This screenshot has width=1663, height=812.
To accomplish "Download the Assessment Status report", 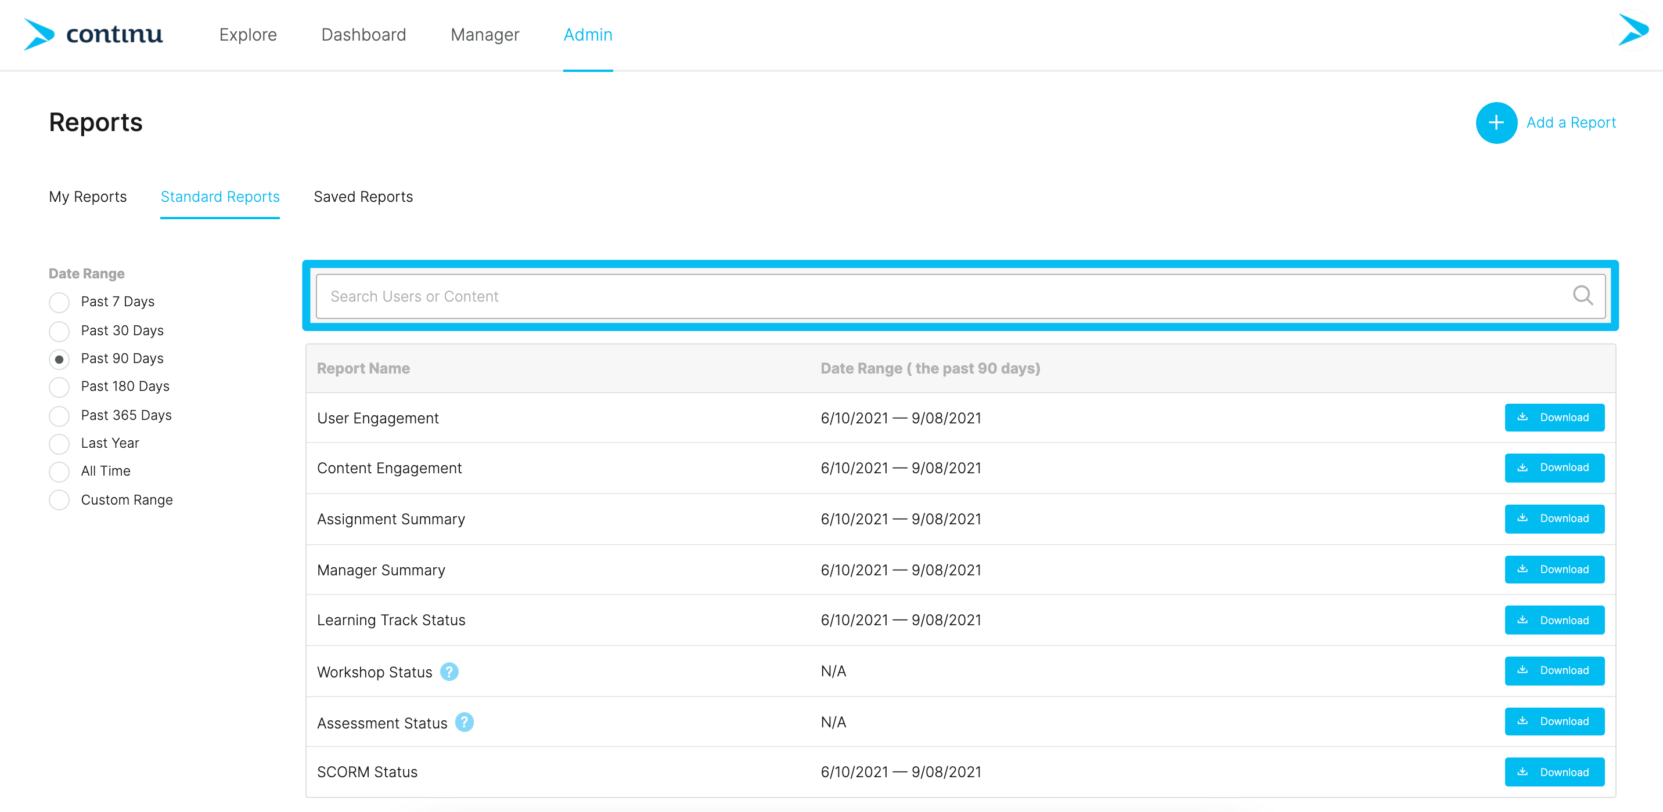I will [x=1554, y=721].
